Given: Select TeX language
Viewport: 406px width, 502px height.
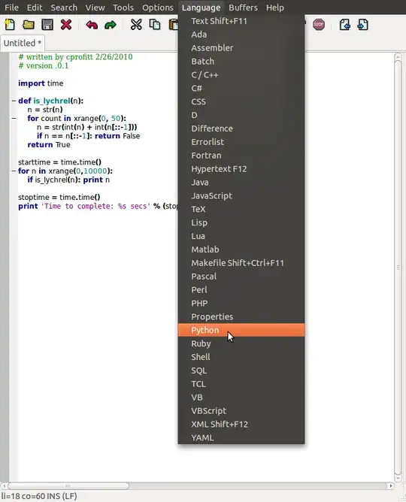Looking at the screenshot, I should pos(241,210).
